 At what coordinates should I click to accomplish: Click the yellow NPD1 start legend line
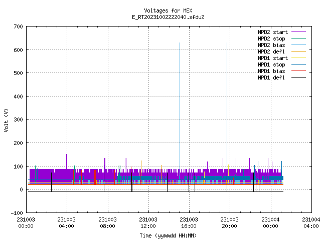298,58
